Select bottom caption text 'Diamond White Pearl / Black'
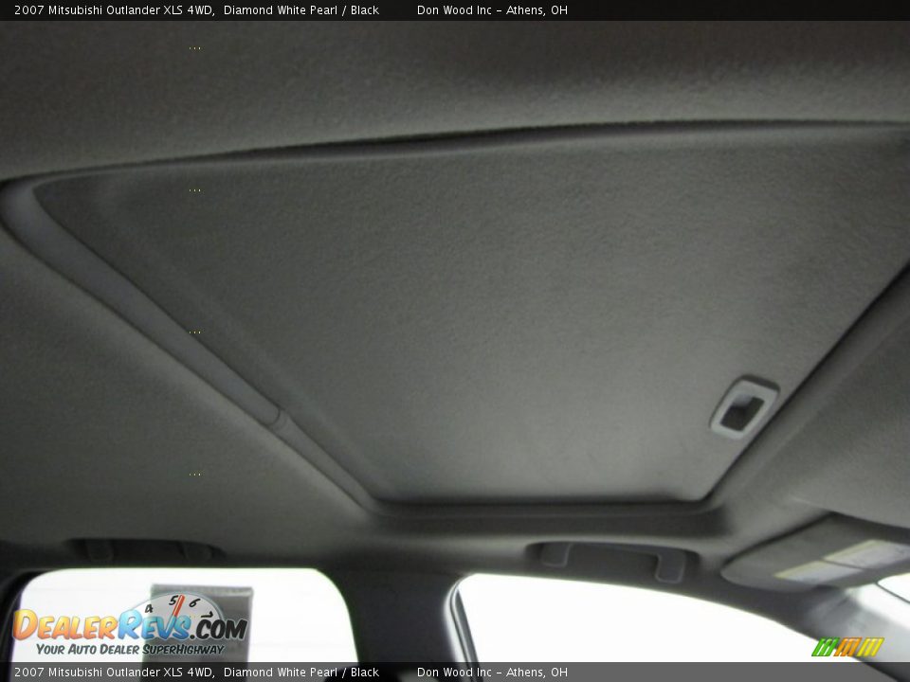The height and width of the screenshot is (682, 910). coord(301,673)
